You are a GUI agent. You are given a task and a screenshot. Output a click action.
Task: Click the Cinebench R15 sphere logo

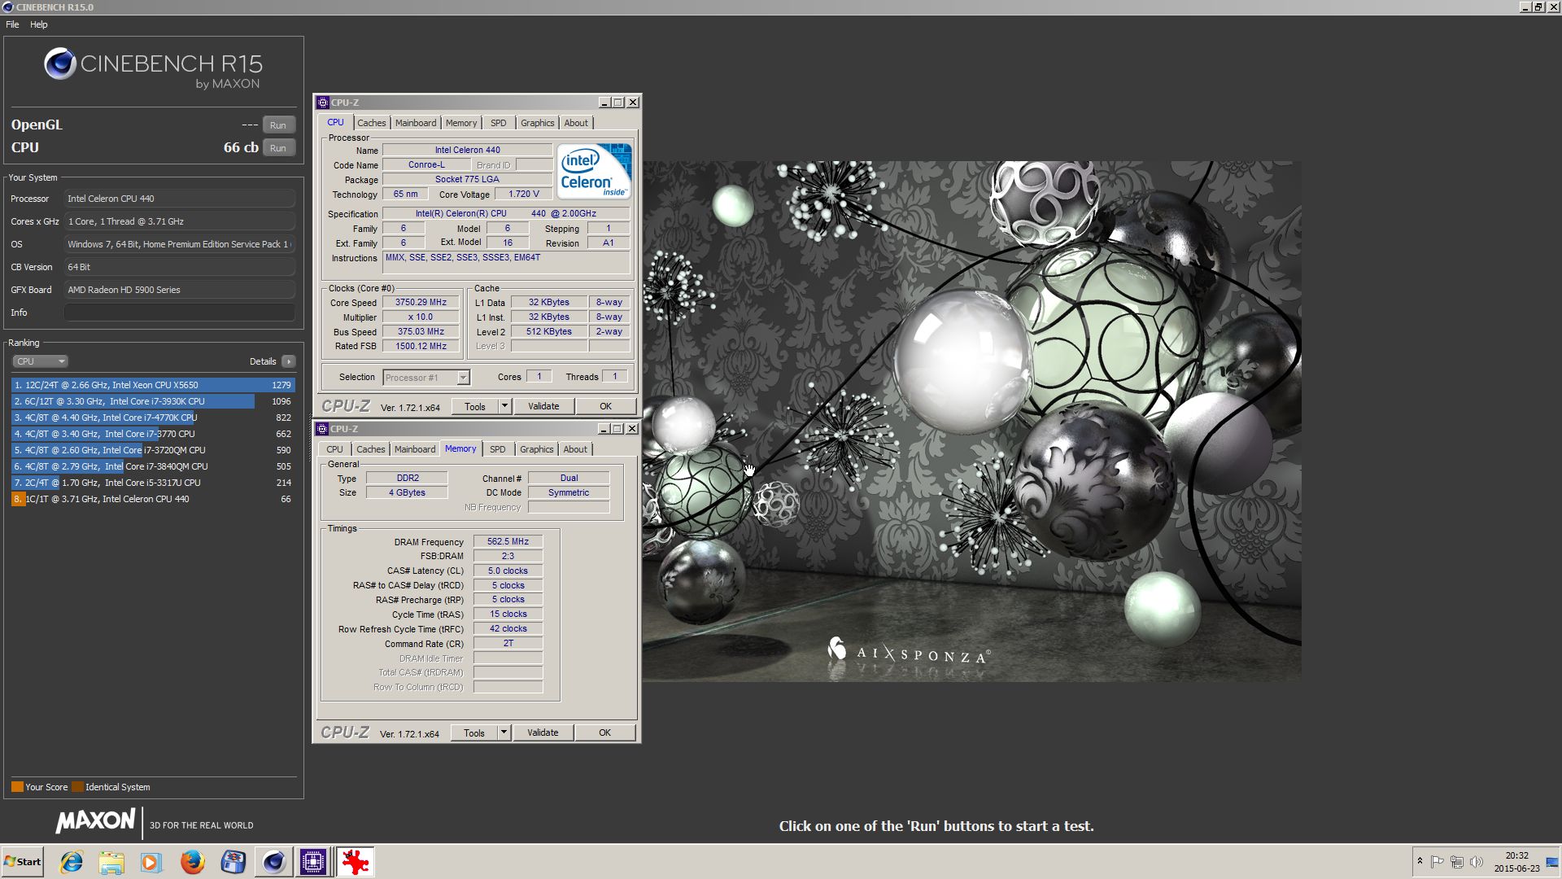(60, 63)
